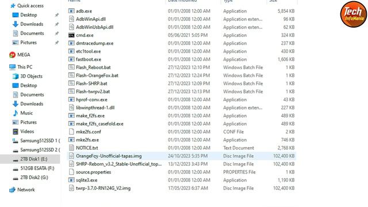
Task: Click the Flash_Reboot.bat icon
Action: tap(71, 67)
